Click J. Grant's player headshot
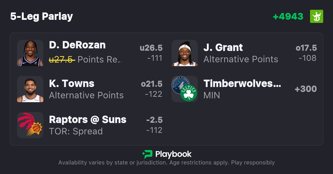 pos(185,53)
